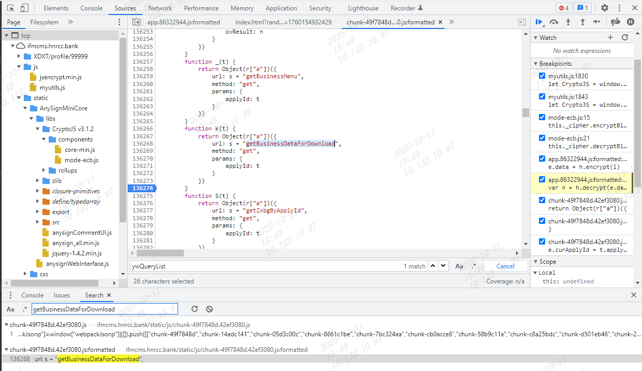Add a new watch expression

(610, 38)
